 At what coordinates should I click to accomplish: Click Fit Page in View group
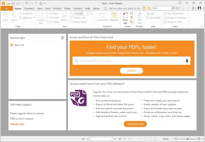pos(52,13)
